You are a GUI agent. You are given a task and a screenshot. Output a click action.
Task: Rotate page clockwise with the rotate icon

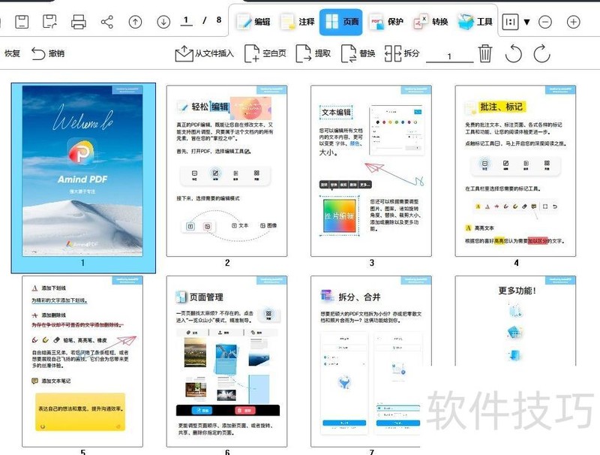point(541,54)
